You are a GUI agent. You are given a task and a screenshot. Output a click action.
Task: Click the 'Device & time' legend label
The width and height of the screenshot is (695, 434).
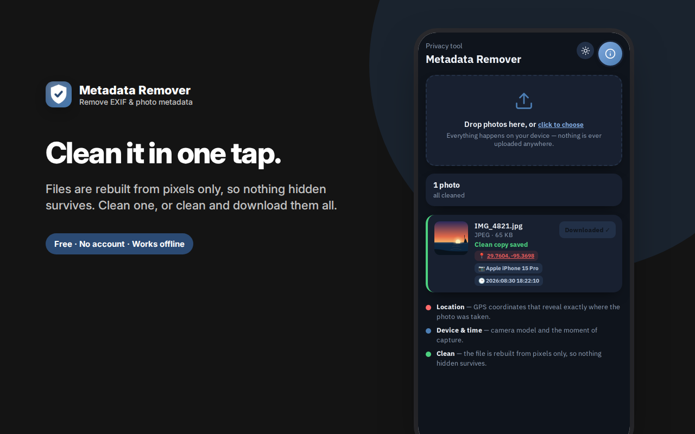pyautogui.click(x=459, y=330)
